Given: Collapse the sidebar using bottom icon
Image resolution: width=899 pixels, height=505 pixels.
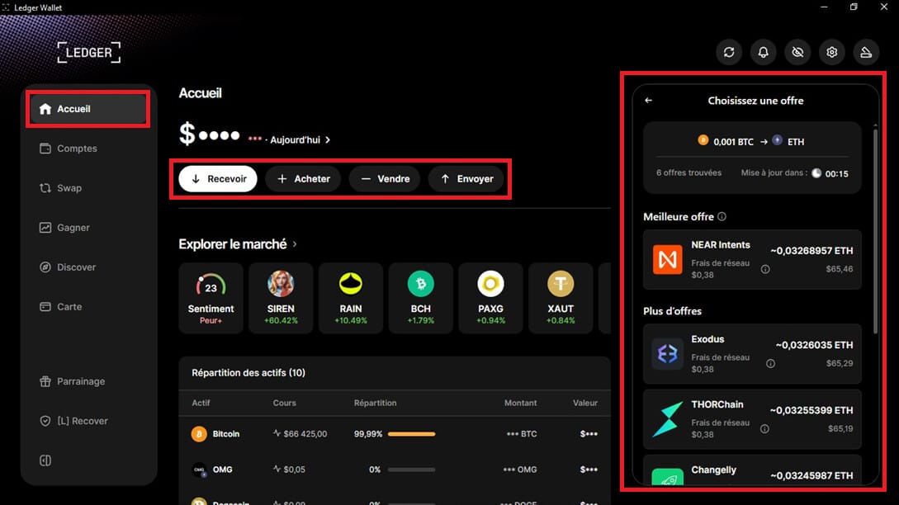Looking at the screenshot, I should coord(45,460).
